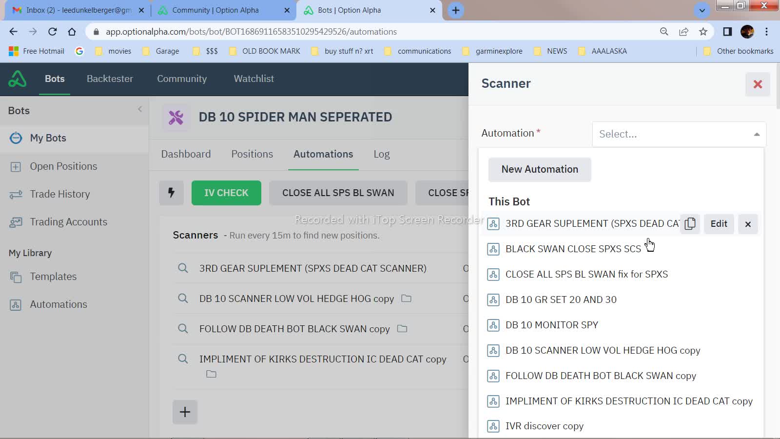Open Templates in My Library
The image size is (780, 439).
(x=53, y=277)
